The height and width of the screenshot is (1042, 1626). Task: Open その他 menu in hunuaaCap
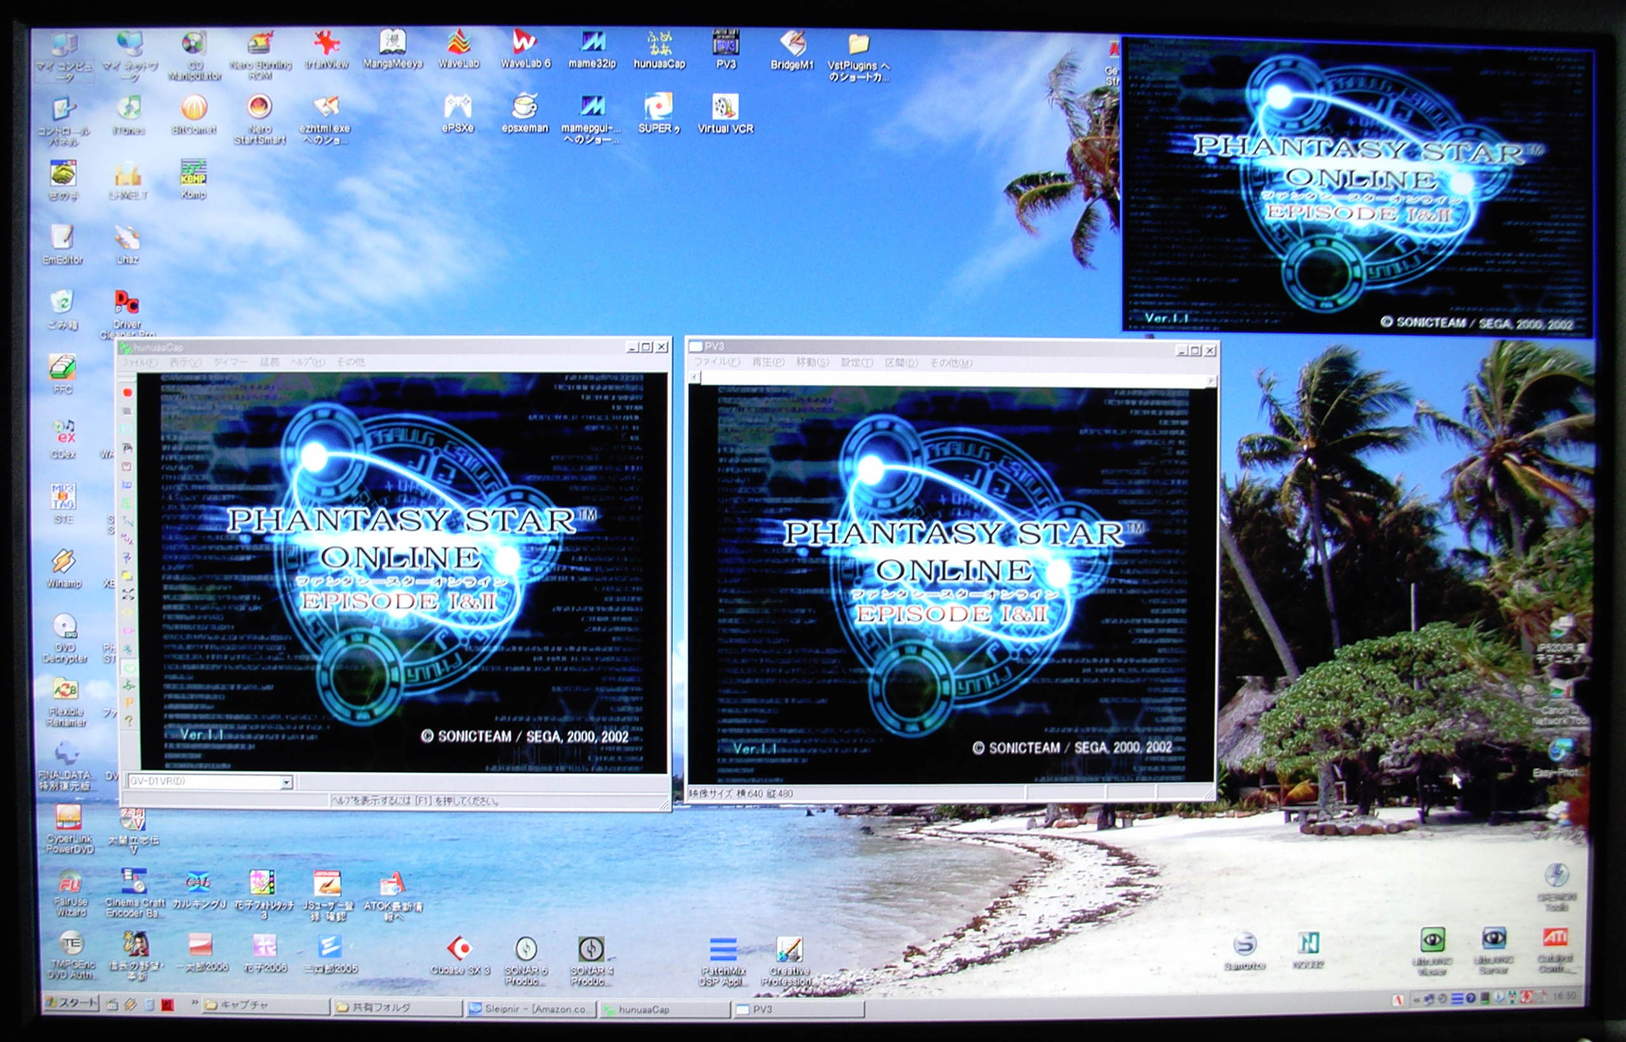click(x=351, y=362)
